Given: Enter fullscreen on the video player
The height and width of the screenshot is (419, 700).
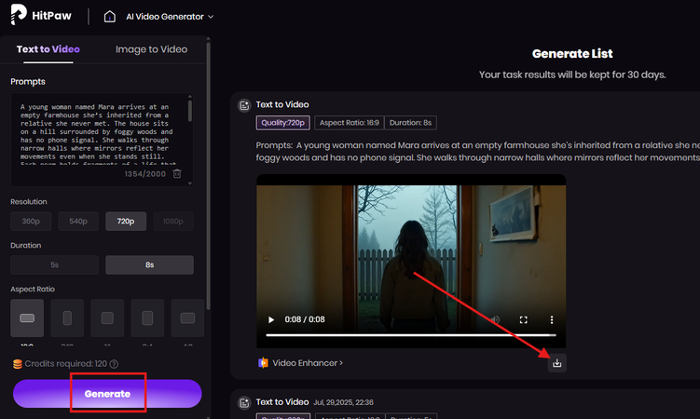Looking at the screenshot, I should (523, 319).
